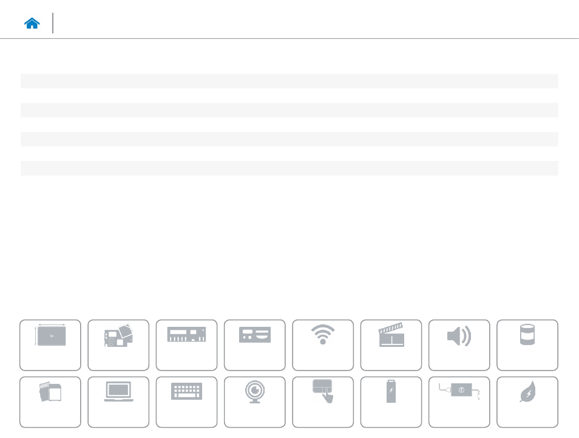Select the Touchpad tile

click(x=322, y=402)
